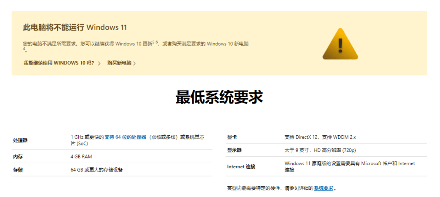
Task: Select the "显示器" row label
Action: (x=234, y=150)
